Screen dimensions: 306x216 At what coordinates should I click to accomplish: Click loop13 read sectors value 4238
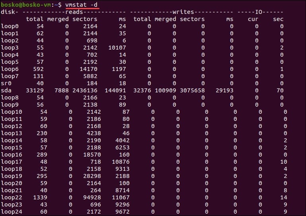[94, 133]
